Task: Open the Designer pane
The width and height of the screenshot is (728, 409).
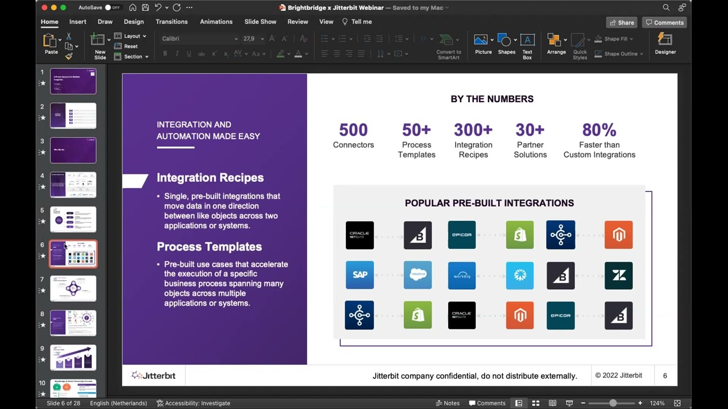Action: click(665, 44)
